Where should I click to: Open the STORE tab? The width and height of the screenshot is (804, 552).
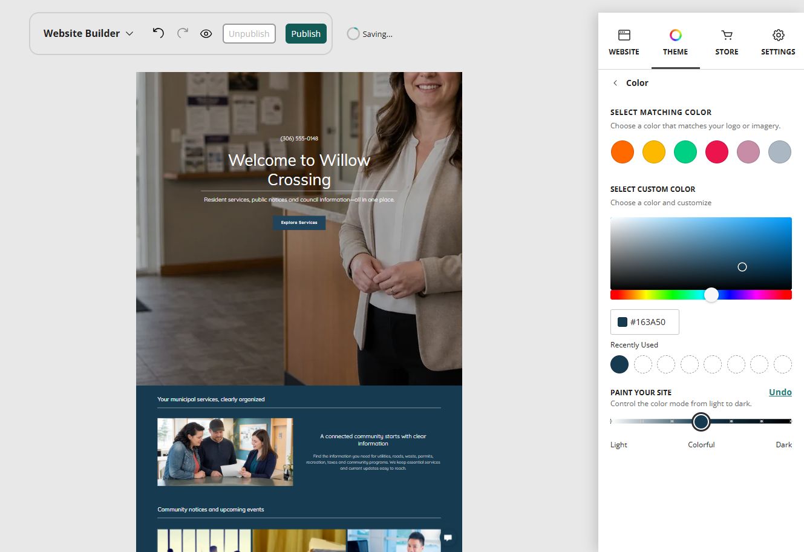click(x=727, y=42)
